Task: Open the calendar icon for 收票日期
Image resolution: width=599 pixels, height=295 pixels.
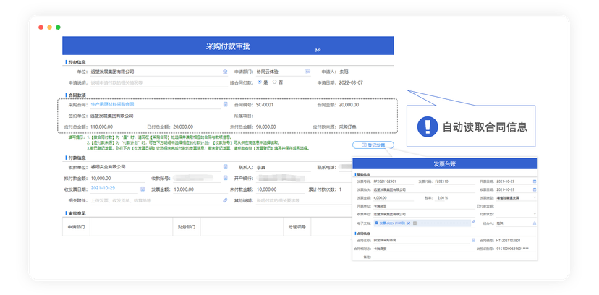Action: [x=534, y=189]
